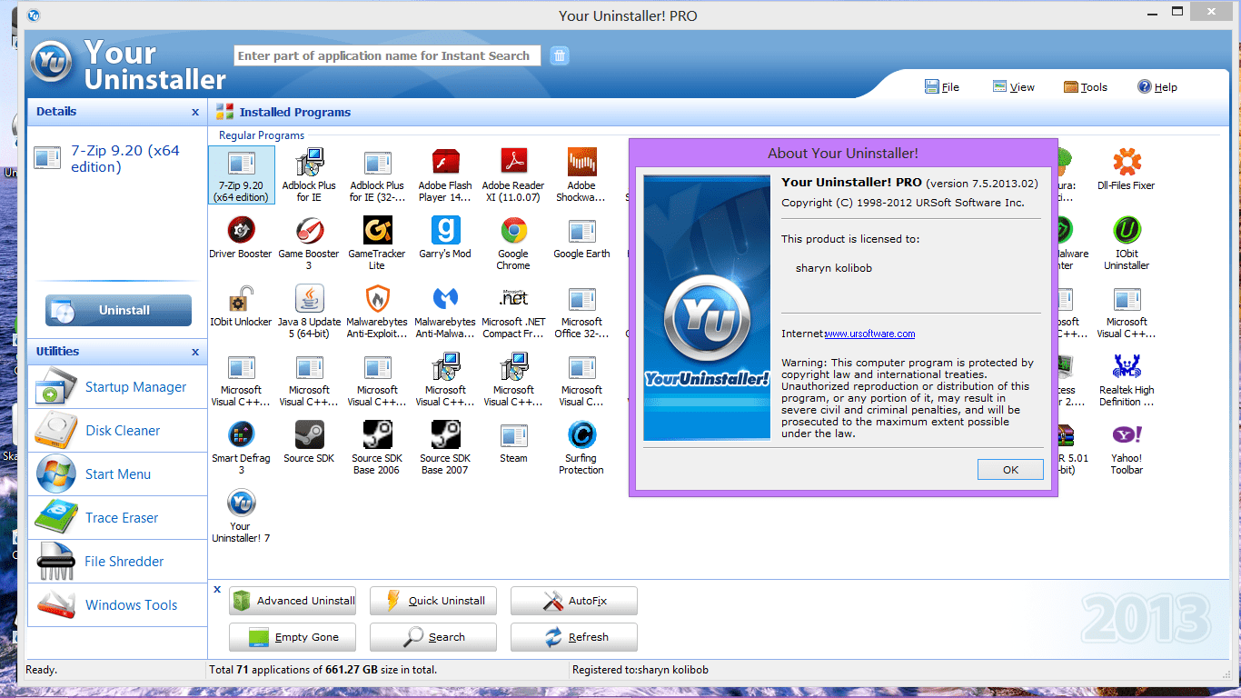Click the Refresh button
This screenshot has height=698, width=1241.
[574, 637]
